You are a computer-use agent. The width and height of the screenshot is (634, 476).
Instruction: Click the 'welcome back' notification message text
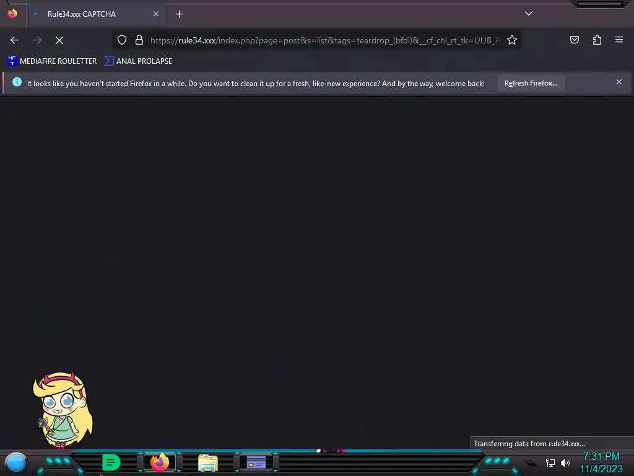pos(256,84)
